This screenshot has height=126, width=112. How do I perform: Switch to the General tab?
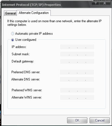click(x=10, y=13)
